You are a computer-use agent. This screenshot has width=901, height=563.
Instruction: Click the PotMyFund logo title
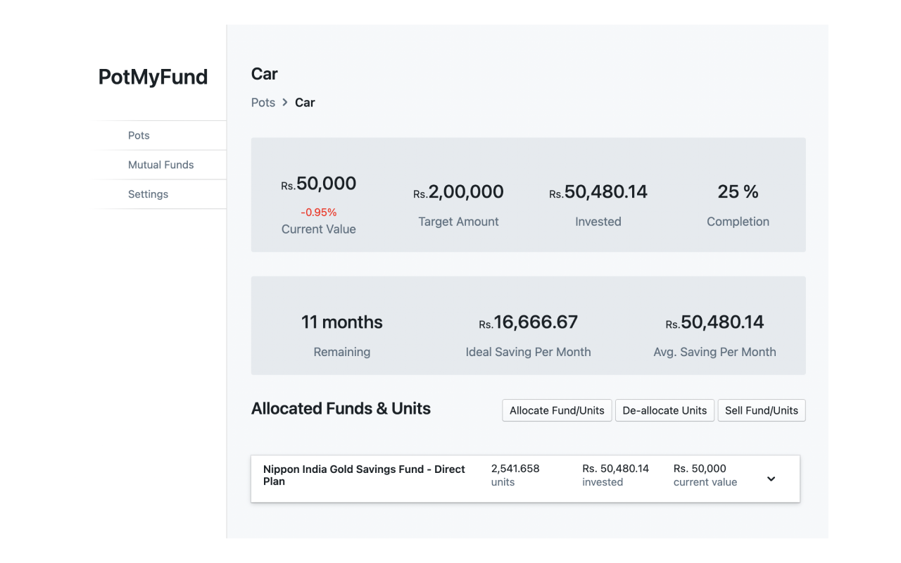pos(153,77)
